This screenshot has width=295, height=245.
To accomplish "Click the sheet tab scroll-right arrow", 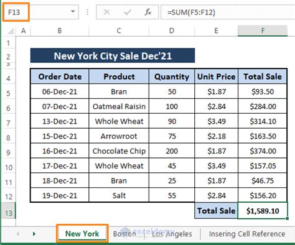I will 34,234.
